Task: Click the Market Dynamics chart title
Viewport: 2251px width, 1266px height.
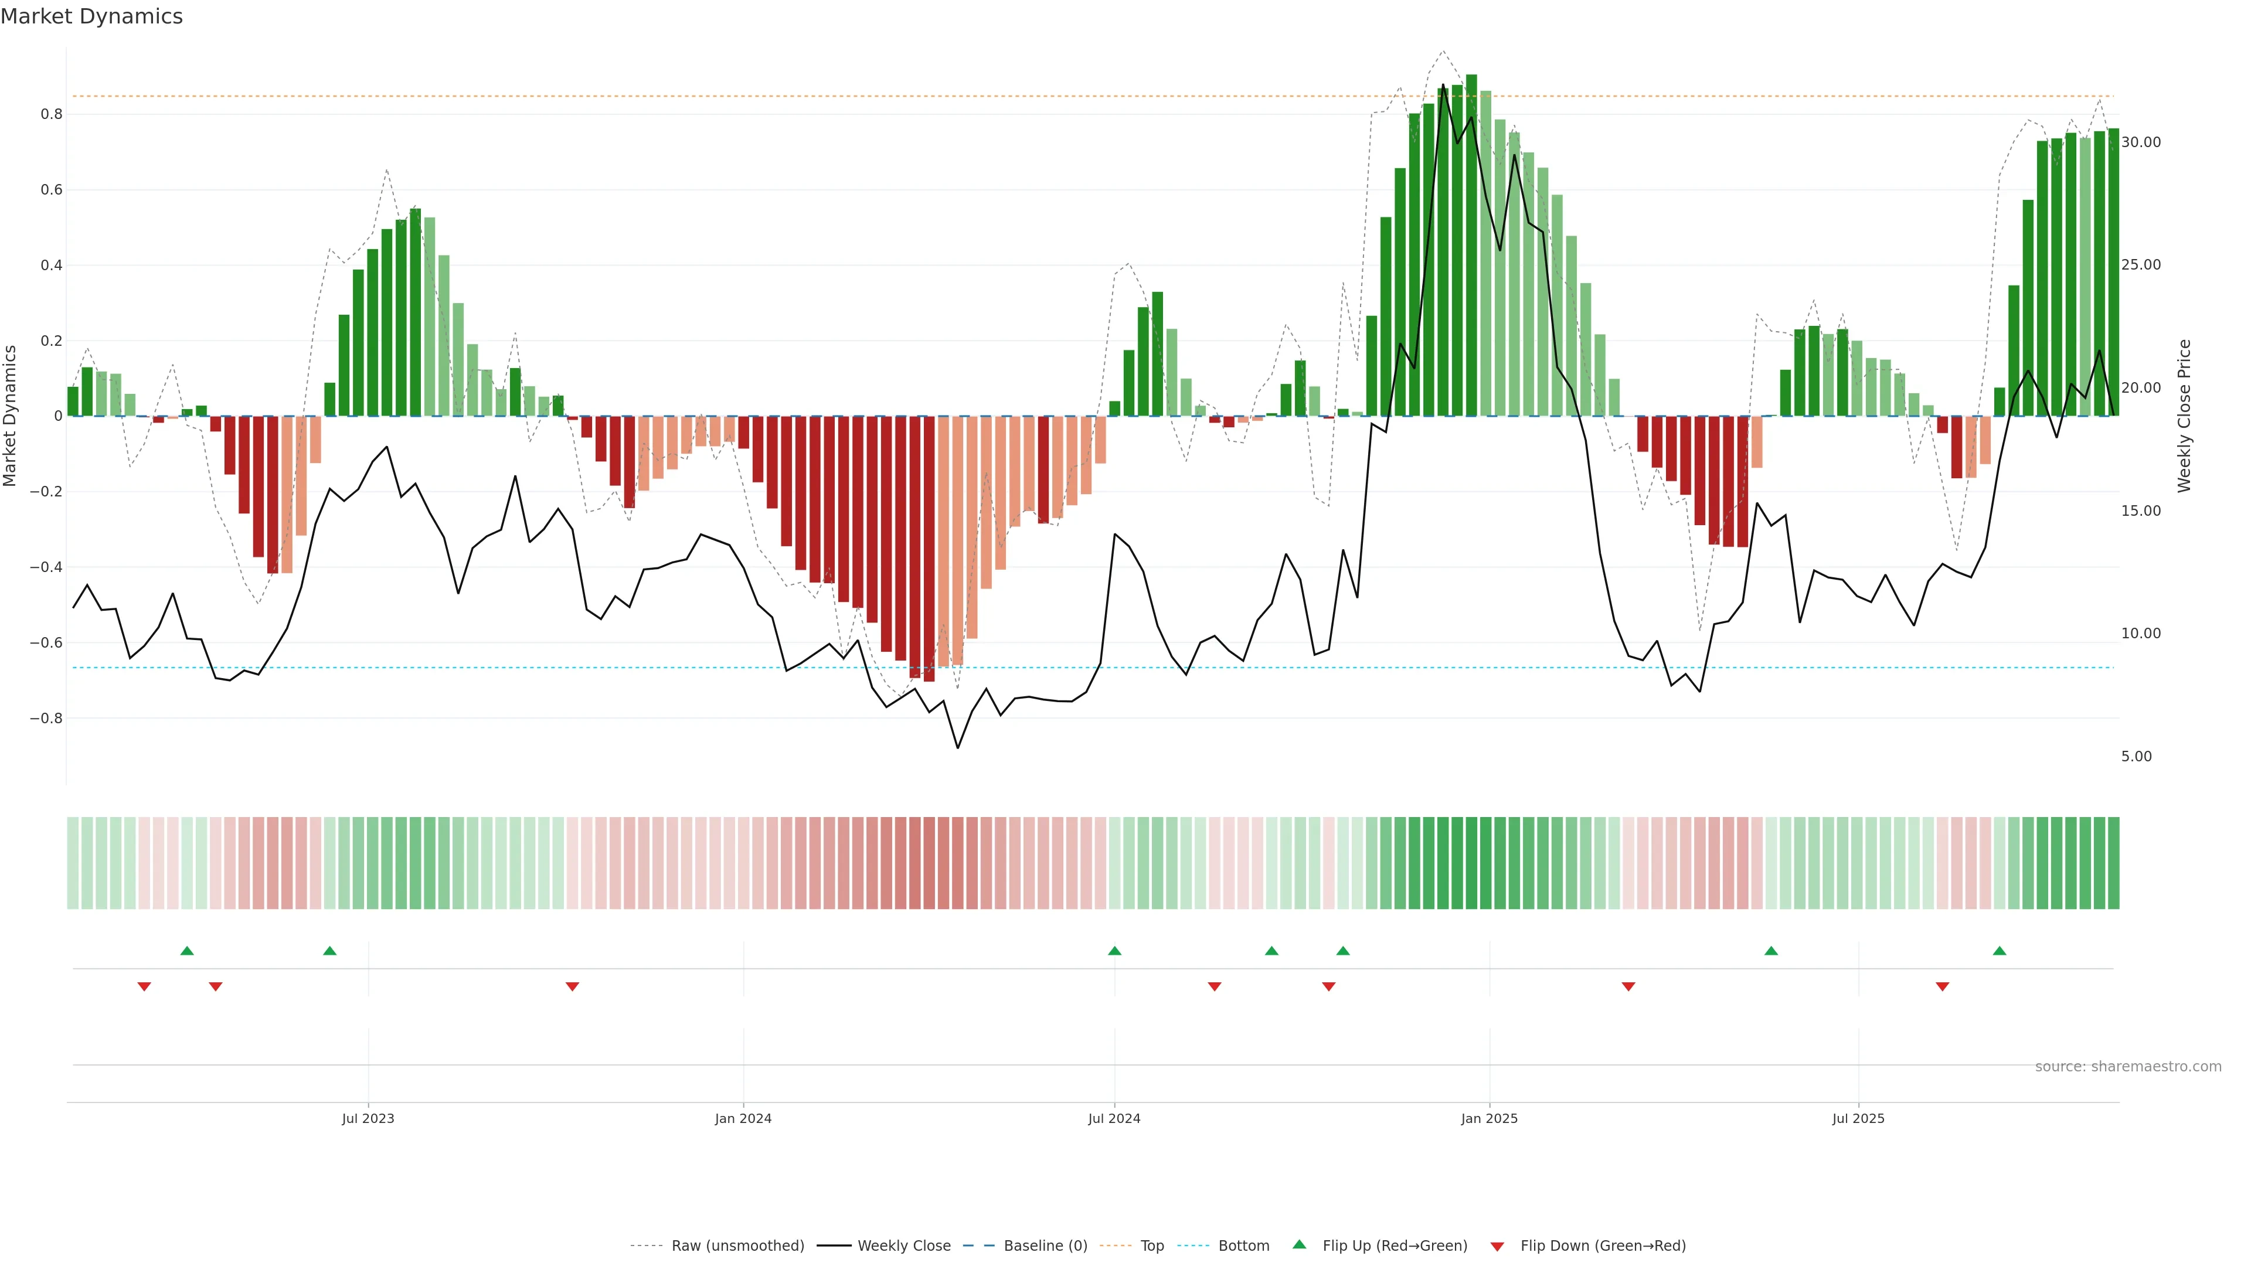Action: point(92,16)
